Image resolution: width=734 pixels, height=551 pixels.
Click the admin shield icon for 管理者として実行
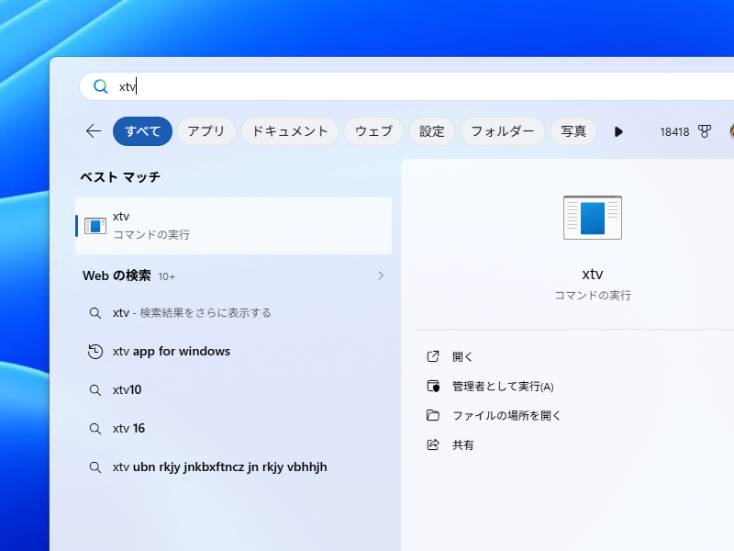click(x=433, y=386)
